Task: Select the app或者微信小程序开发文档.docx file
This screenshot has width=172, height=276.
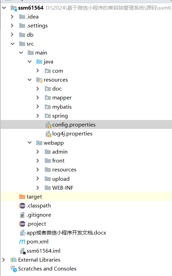Action: pos(67,233)
